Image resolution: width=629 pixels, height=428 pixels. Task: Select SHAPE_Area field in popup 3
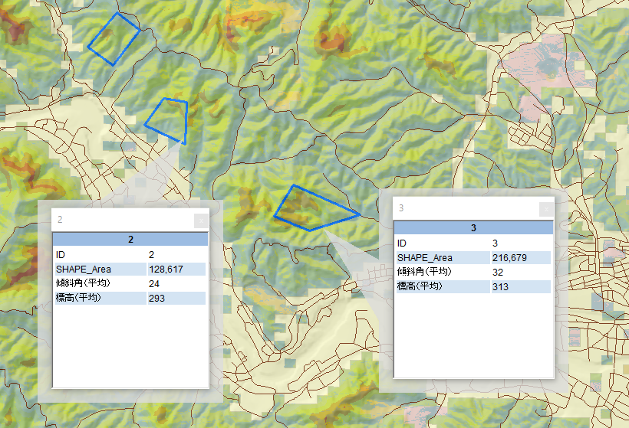[425, 257]
